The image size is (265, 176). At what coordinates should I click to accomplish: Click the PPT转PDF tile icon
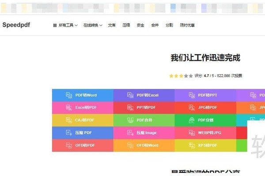(130, 107)
